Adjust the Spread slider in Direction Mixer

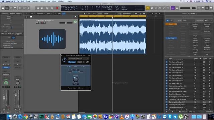76,72
